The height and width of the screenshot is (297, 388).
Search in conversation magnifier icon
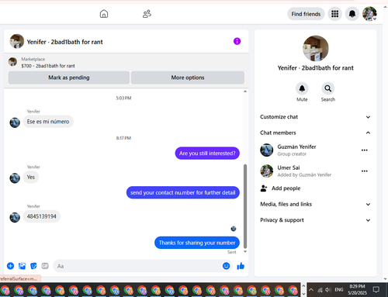[x=328, y=88]
